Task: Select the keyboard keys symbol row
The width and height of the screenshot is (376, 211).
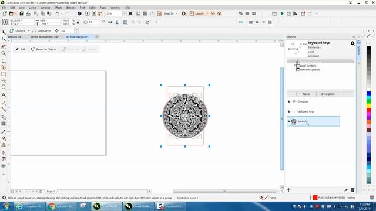Action: point(313,111)
